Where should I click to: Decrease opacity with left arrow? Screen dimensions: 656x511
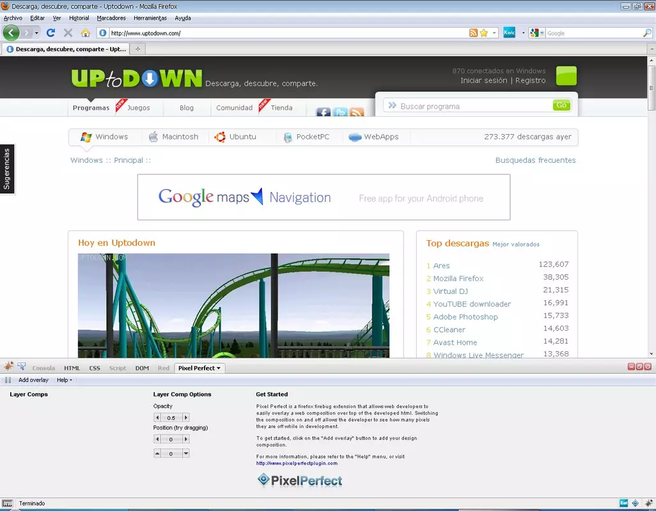[x=157, y=417]
